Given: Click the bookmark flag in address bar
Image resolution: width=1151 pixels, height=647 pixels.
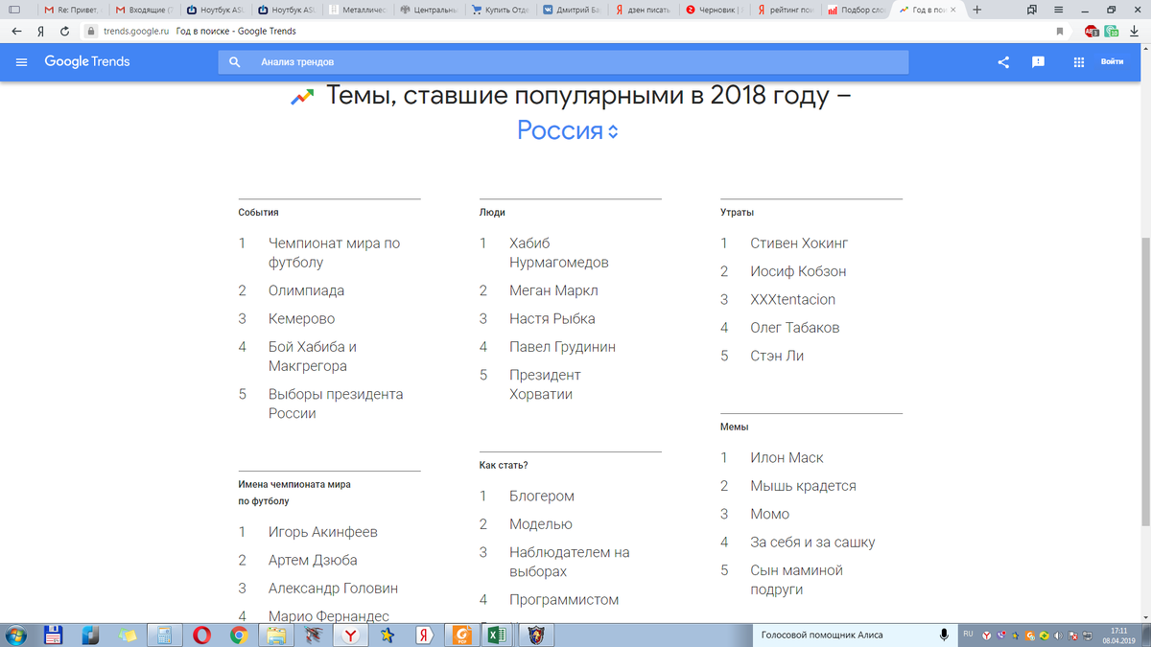Looking at the screenshot, I should coord(1060,31).
